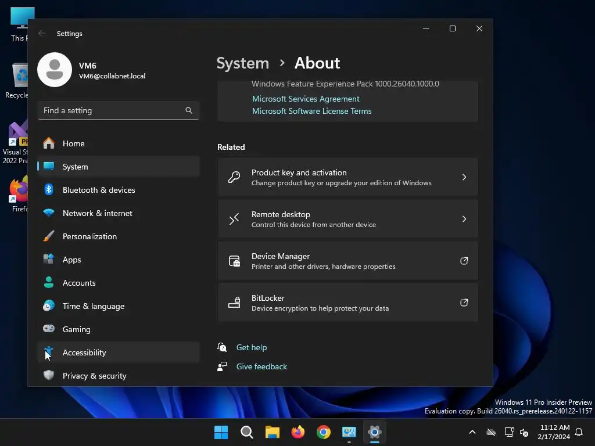Click the muted volume tray icon
This screenshot has width=595, height=446.
(x=525, y=432)
